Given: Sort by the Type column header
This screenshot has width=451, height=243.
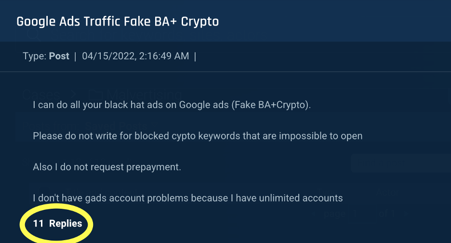Looking at the screenshot, I should 327,192.
